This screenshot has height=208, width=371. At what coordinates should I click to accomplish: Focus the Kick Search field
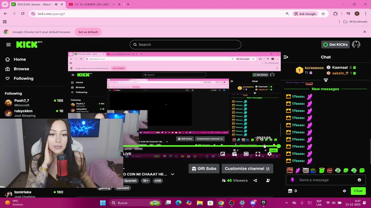185,44
